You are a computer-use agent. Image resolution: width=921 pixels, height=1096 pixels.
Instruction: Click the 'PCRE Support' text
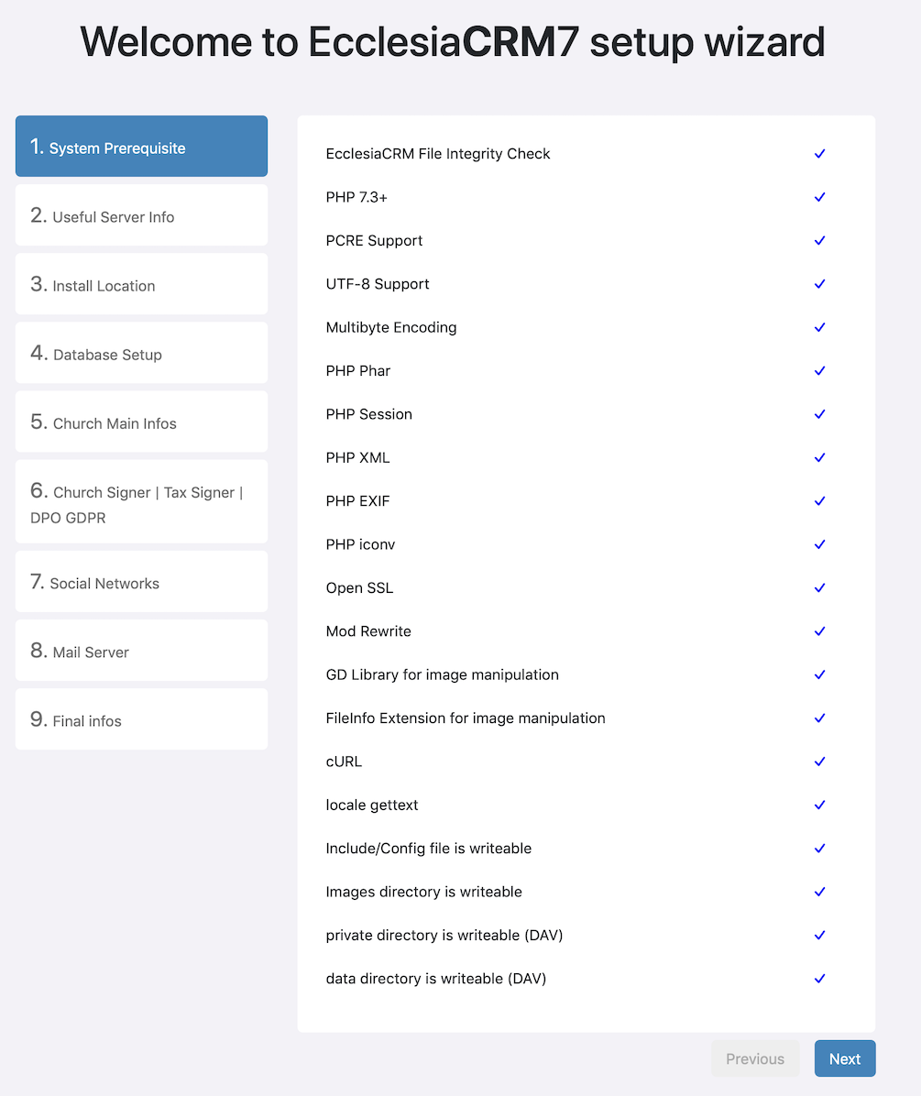pos(374,240)
